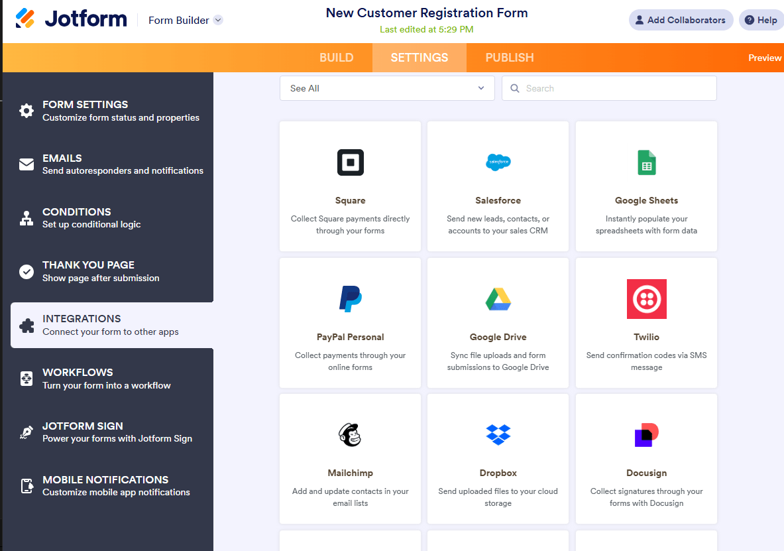Click 'Sync file uploads and form submissions' text

pos(498,361)
